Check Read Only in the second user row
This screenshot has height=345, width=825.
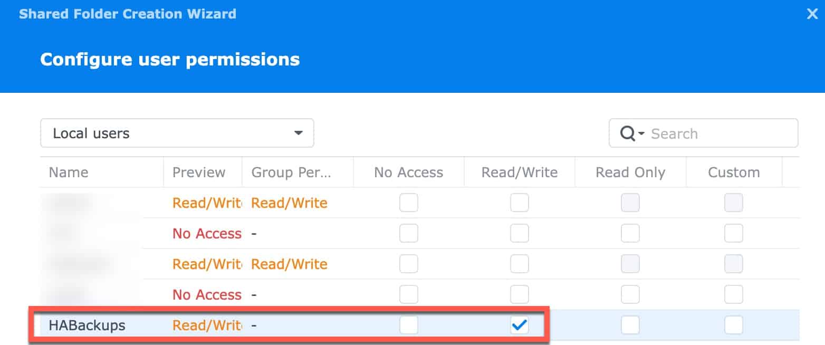point(630,233)
